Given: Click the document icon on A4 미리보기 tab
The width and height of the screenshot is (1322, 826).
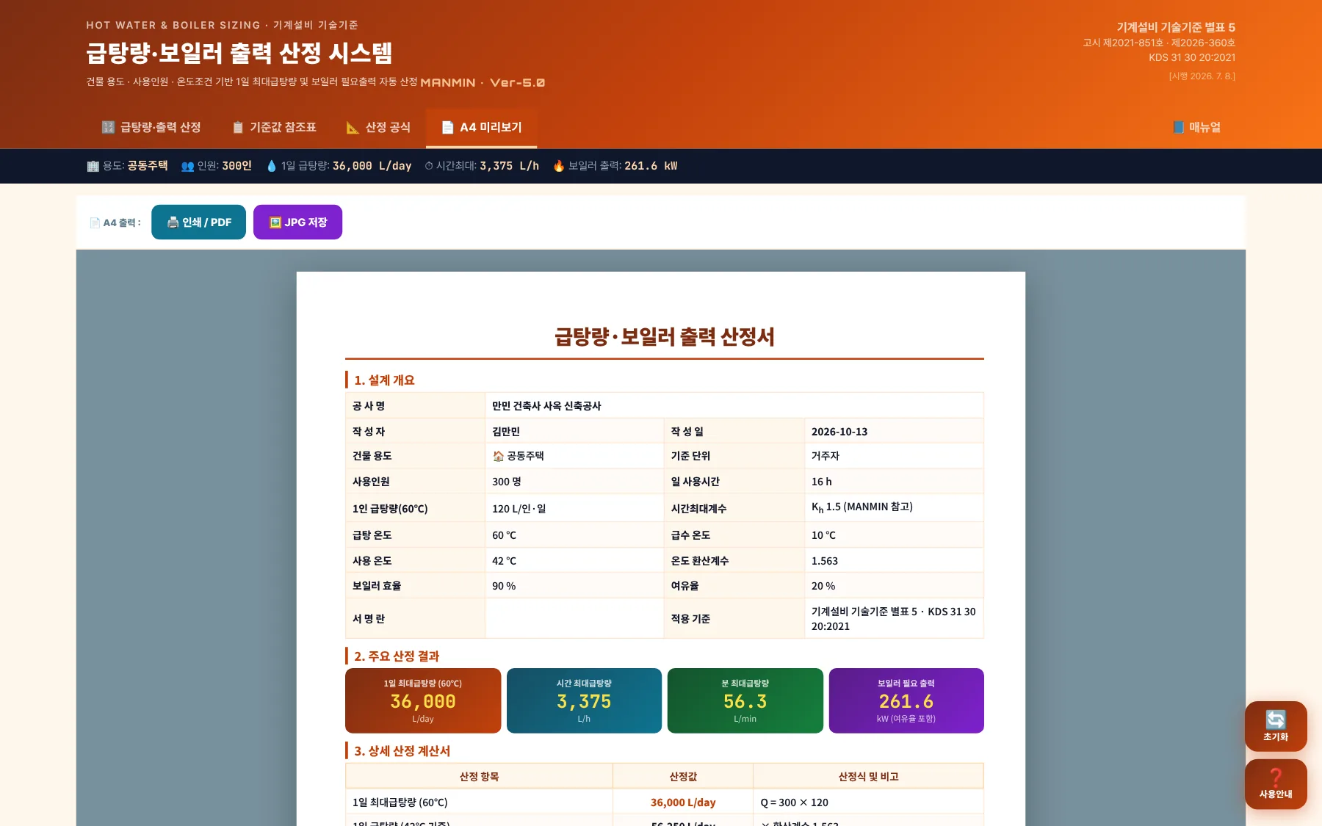Looking at the screenshot, I should [447, 127].
